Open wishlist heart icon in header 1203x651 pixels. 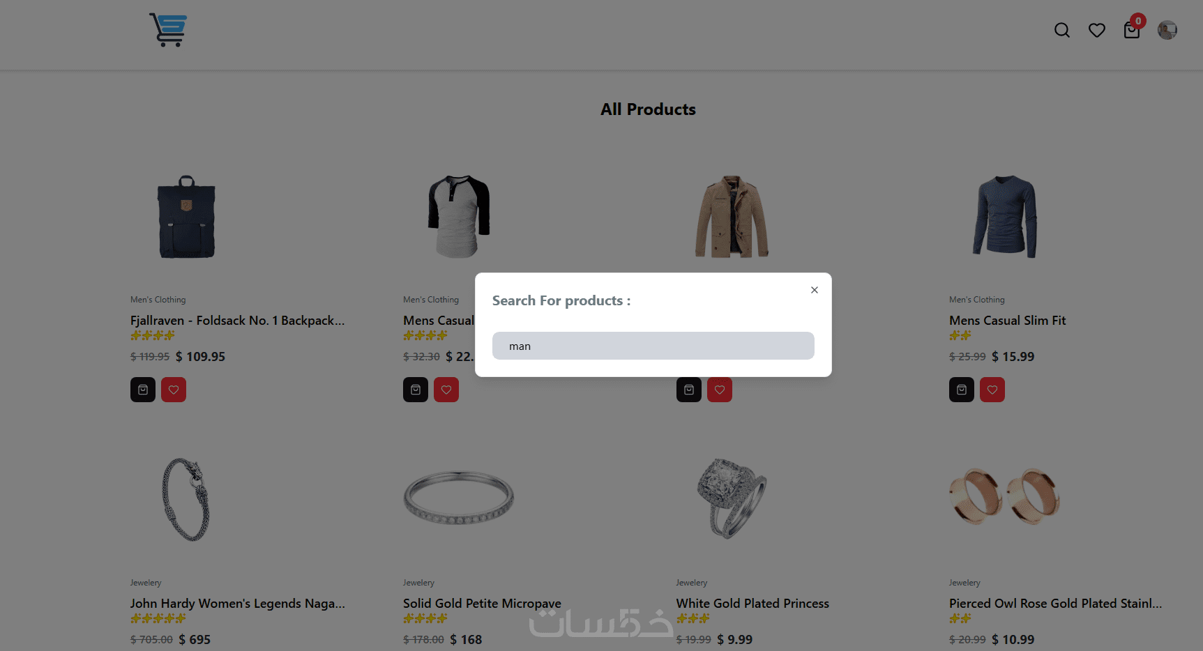(x=1096, y=30)
